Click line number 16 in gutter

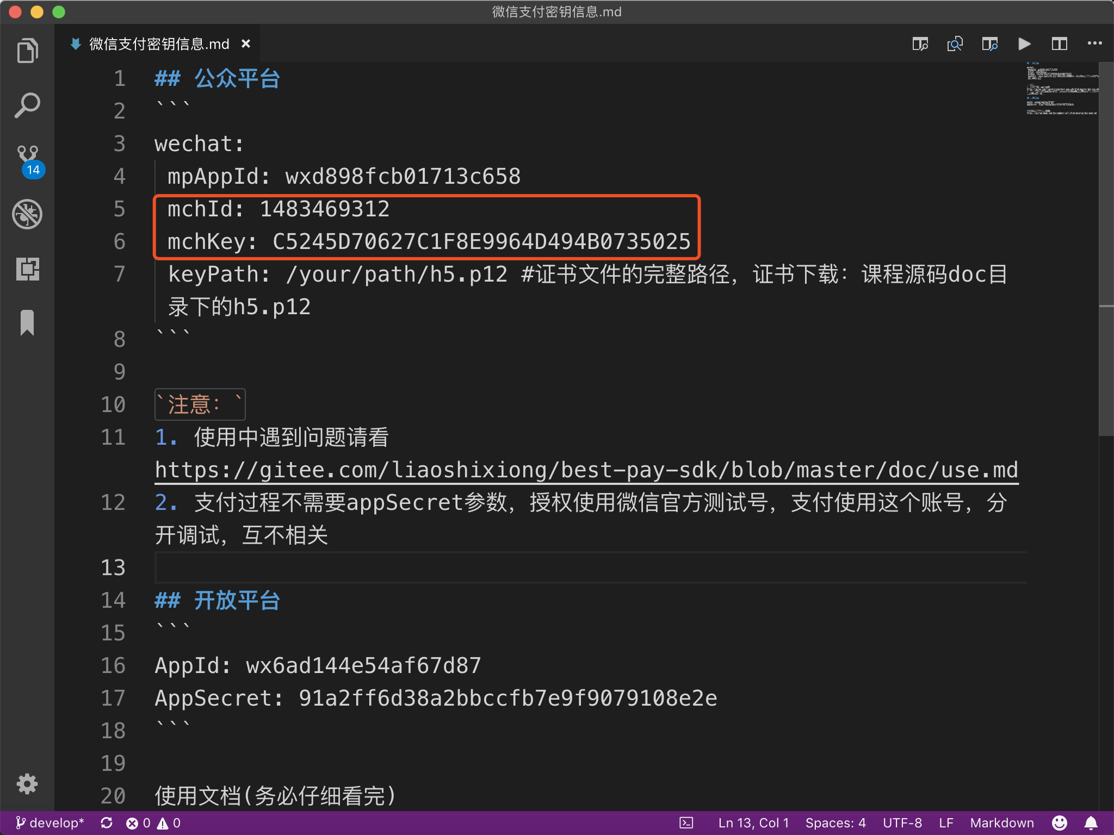(113, 666)
